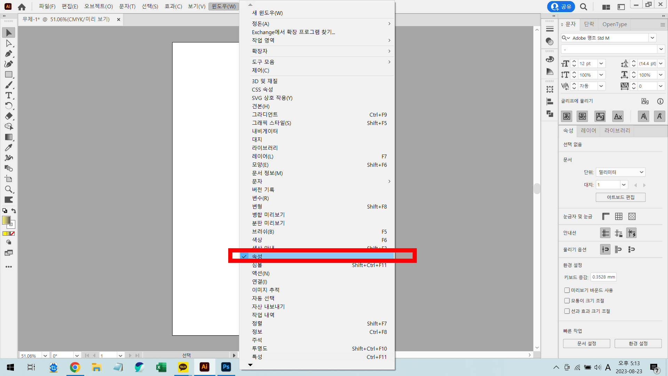Select the Rectangle tool
Image resolution: width=668 pixels, height=376 pixels.
point(9,75)
